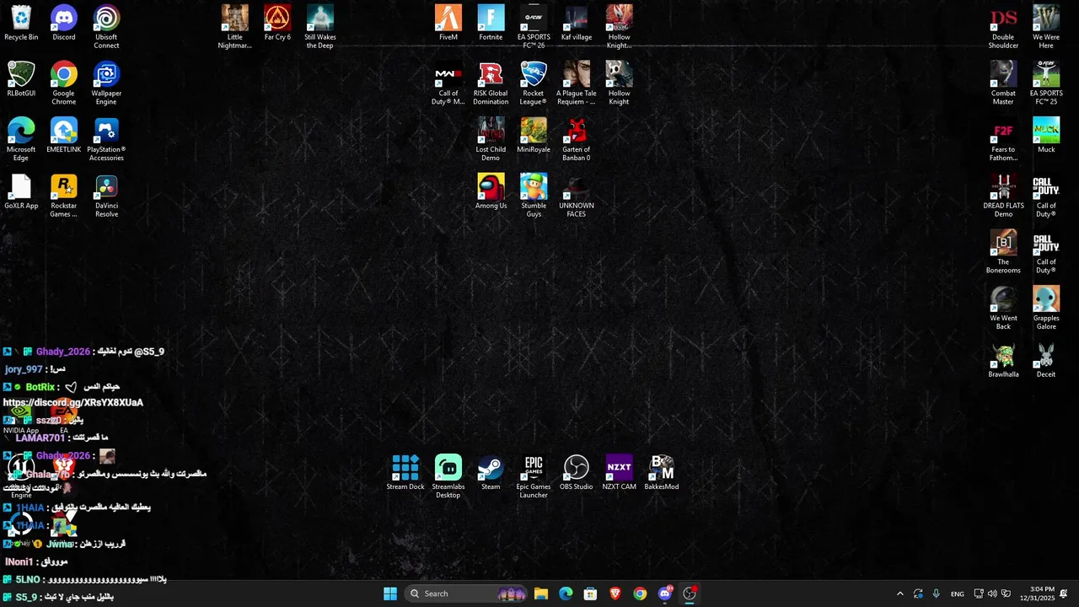Viewport: 1079px width, 607px height.
Task: Select the Call of Duty MW shortcut
Action: coord(448,83)
